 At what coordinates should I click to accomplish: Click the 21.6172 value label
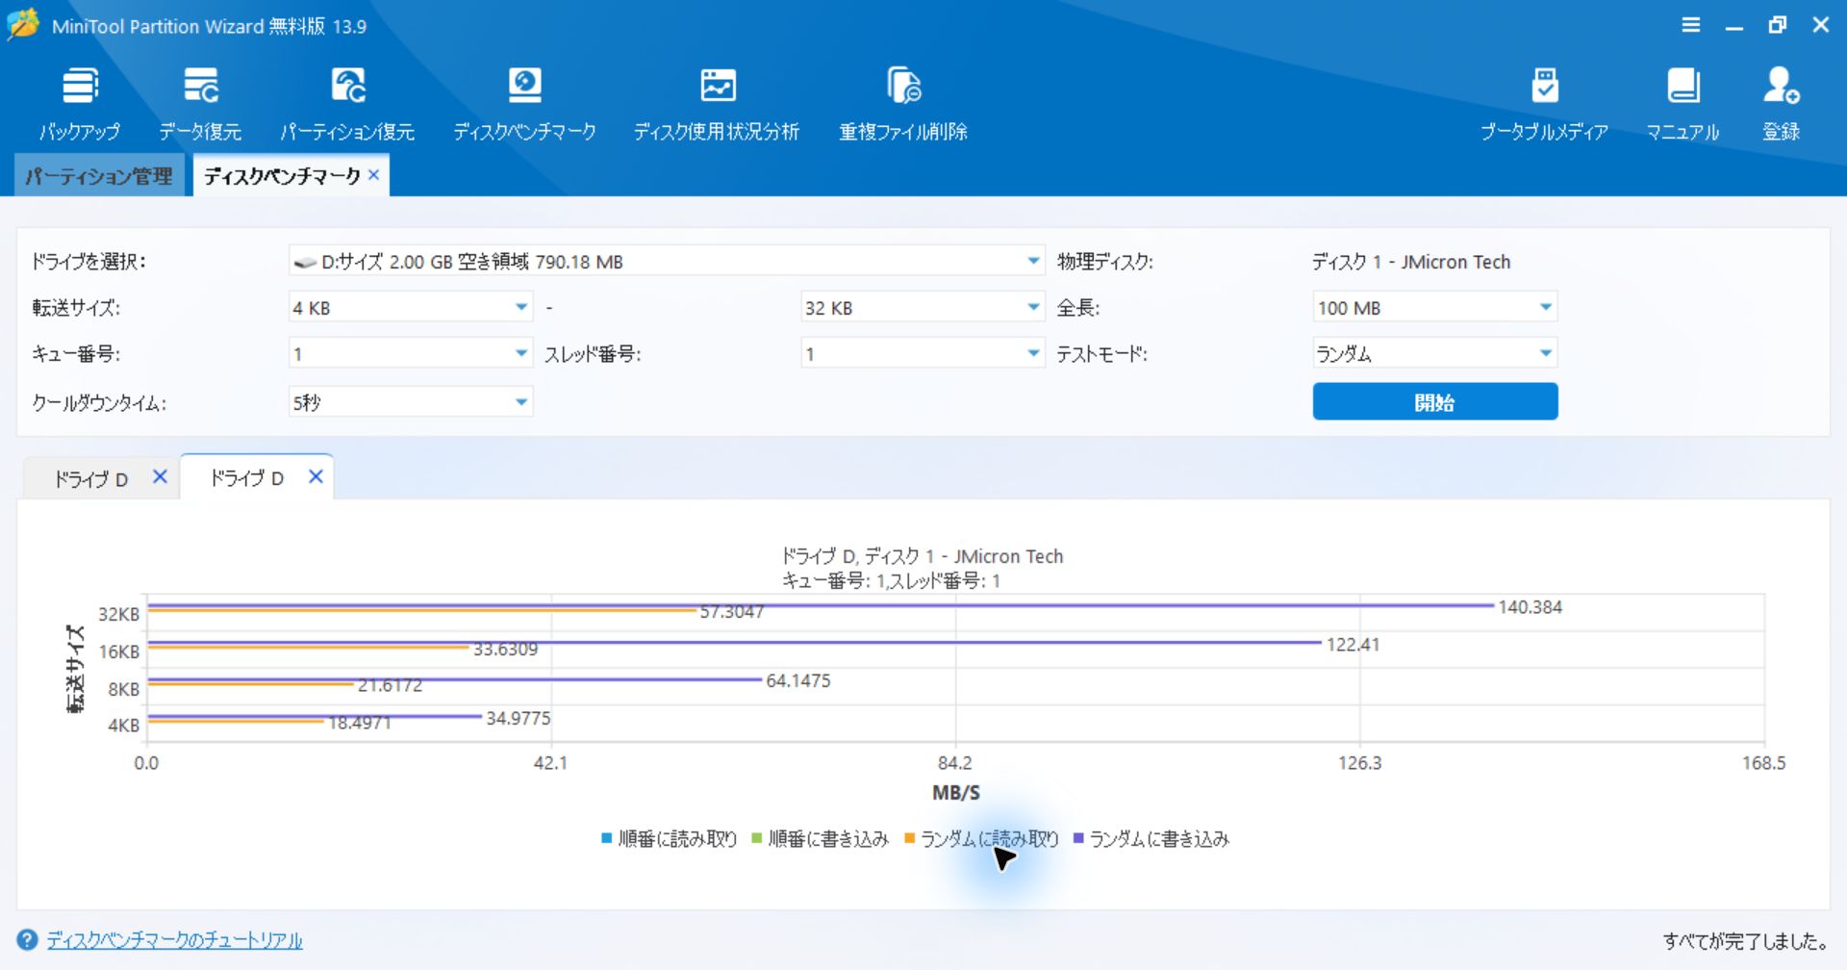tap(390, 686)
